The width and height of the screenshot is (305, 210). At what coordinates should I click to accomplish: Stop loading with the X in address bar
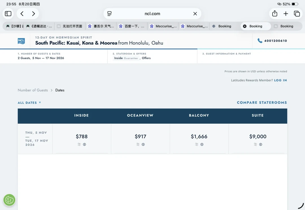(x=195, y=14)
